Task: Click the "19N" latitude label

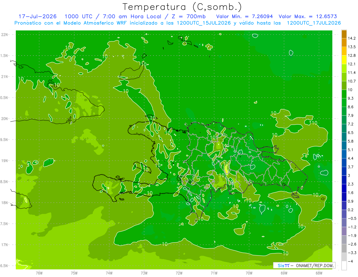Action: pyautogui.click(x=5, y=161)
